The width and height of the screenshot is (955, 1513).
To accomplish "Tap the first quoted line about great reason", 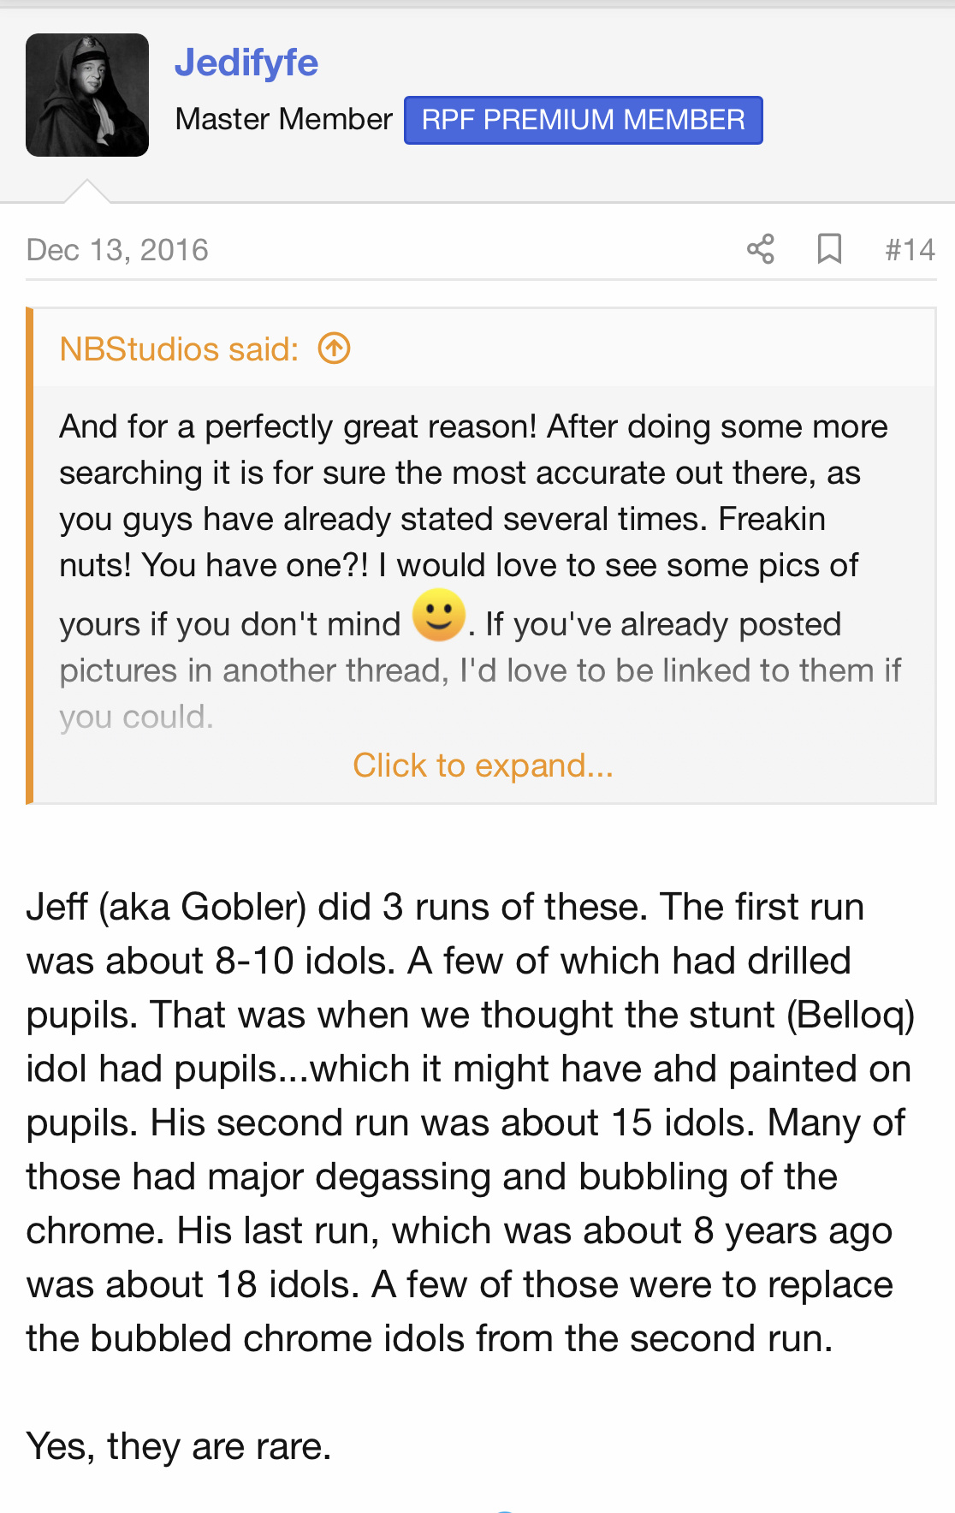I will [473, 426].
